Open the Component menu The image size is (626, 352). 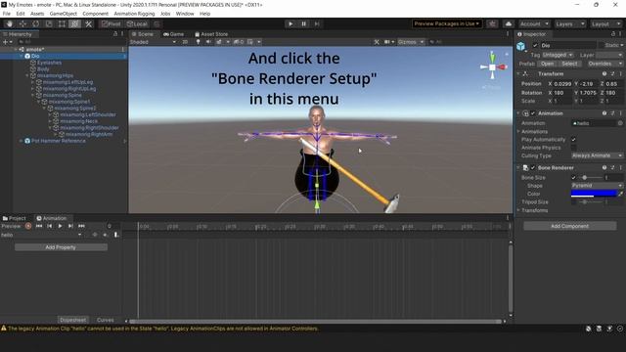(x=96, y=14)
